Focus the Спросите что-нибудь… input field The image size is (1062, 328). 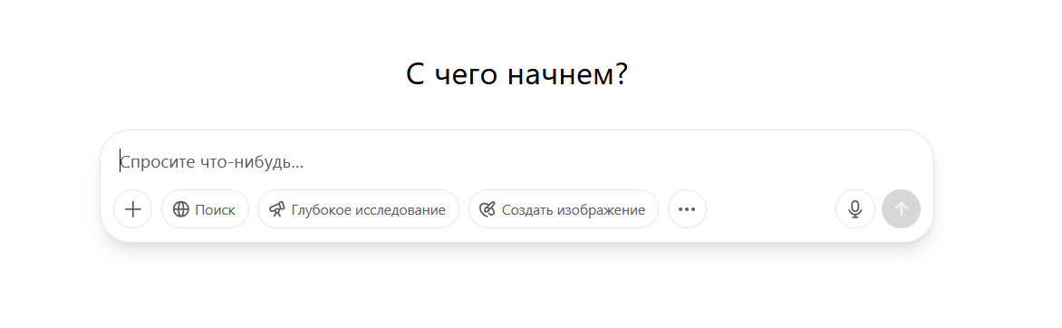(x=517, y=162)
